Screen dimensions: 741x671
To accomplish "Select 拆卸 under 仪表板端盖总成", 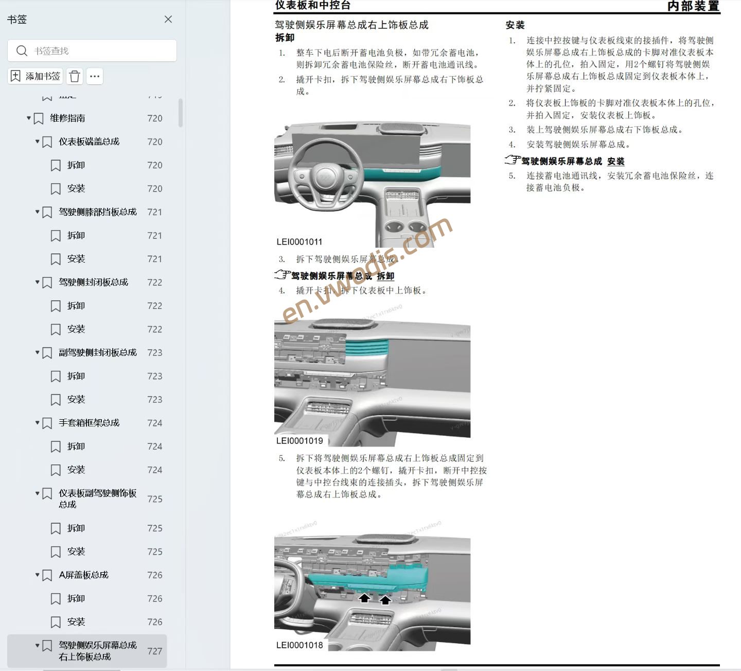I will pyautogui.click(x=76, y=165).
